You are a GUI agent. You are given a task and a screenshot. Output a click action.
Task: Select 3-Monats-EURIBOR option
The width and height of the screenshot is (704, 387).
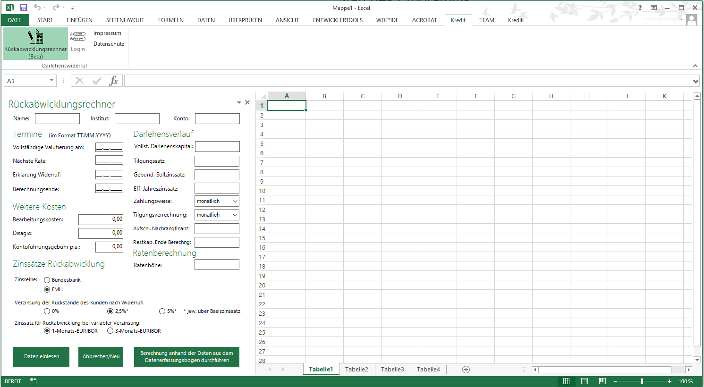(110, 331)
